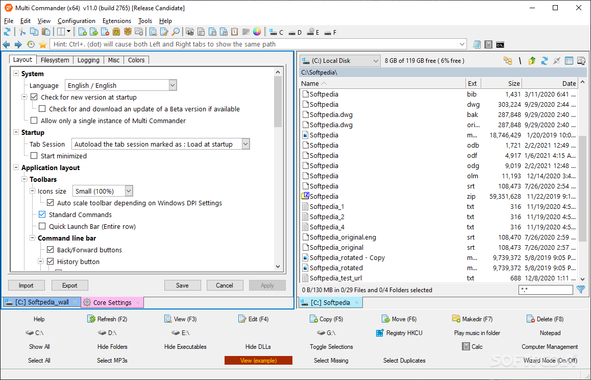Collapse the Command line bar node

click(x=33, y=238)
